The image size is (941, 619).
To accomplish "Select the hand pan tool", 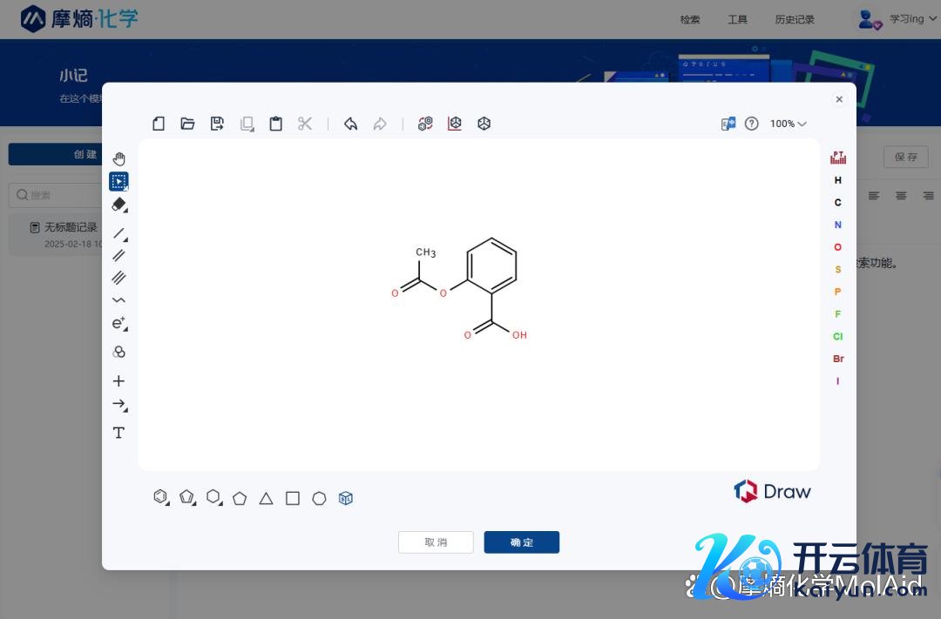I will click(x=119, y=158).
